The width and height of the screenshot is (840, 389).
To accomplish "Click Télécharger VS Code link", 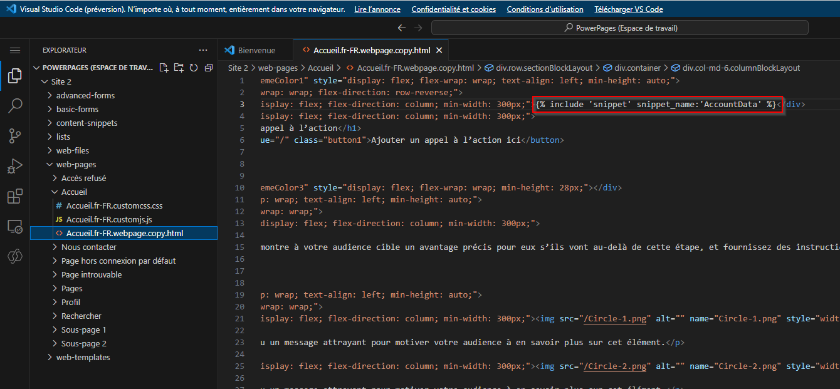I will coord(629,9).
